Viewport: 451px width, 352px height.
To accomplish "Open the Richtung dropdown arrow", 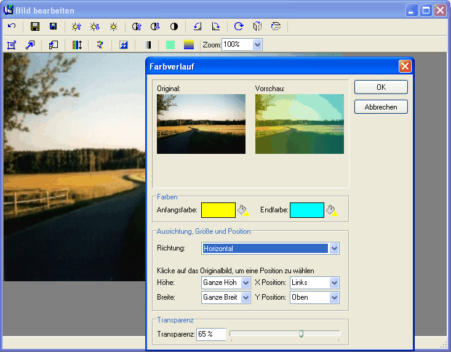I will [x=334, y=249].
